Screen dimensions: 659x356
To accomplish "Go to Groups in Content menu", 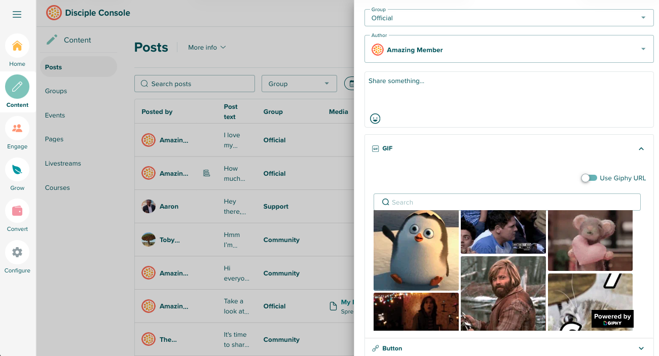I will [x=56, y=91].
